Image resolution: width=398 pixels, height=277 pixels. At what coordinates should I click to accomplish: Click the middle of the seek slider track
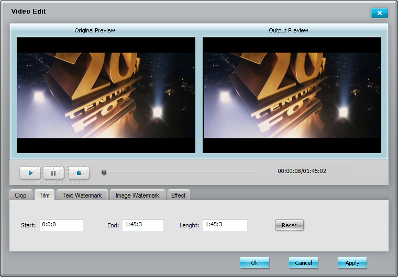point(180,172)
